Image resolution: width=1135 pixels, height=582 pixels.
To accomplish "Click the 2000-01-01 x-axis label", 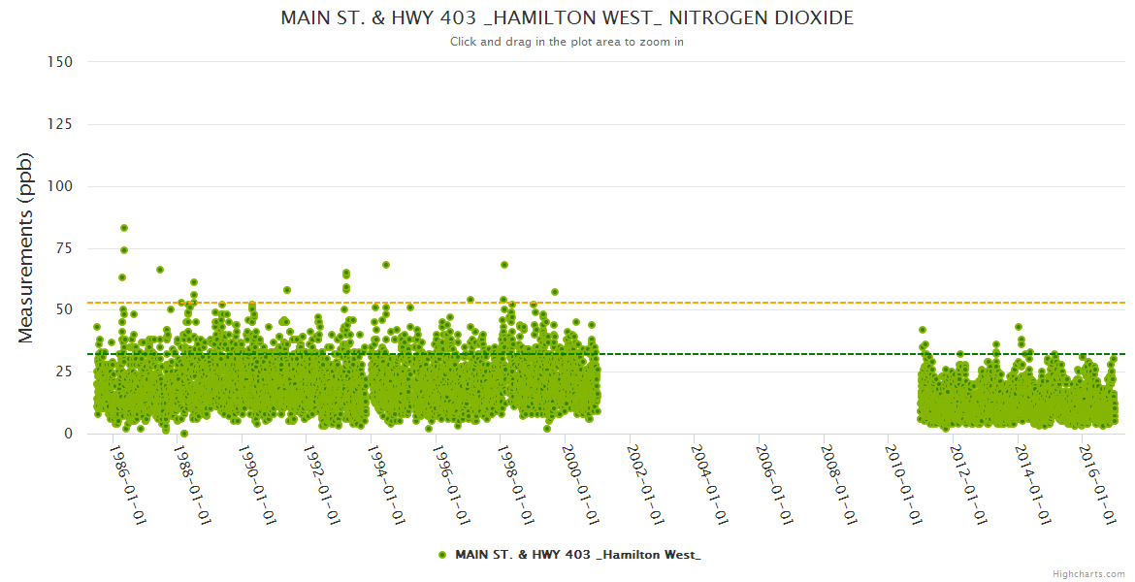I will (580, 485).
